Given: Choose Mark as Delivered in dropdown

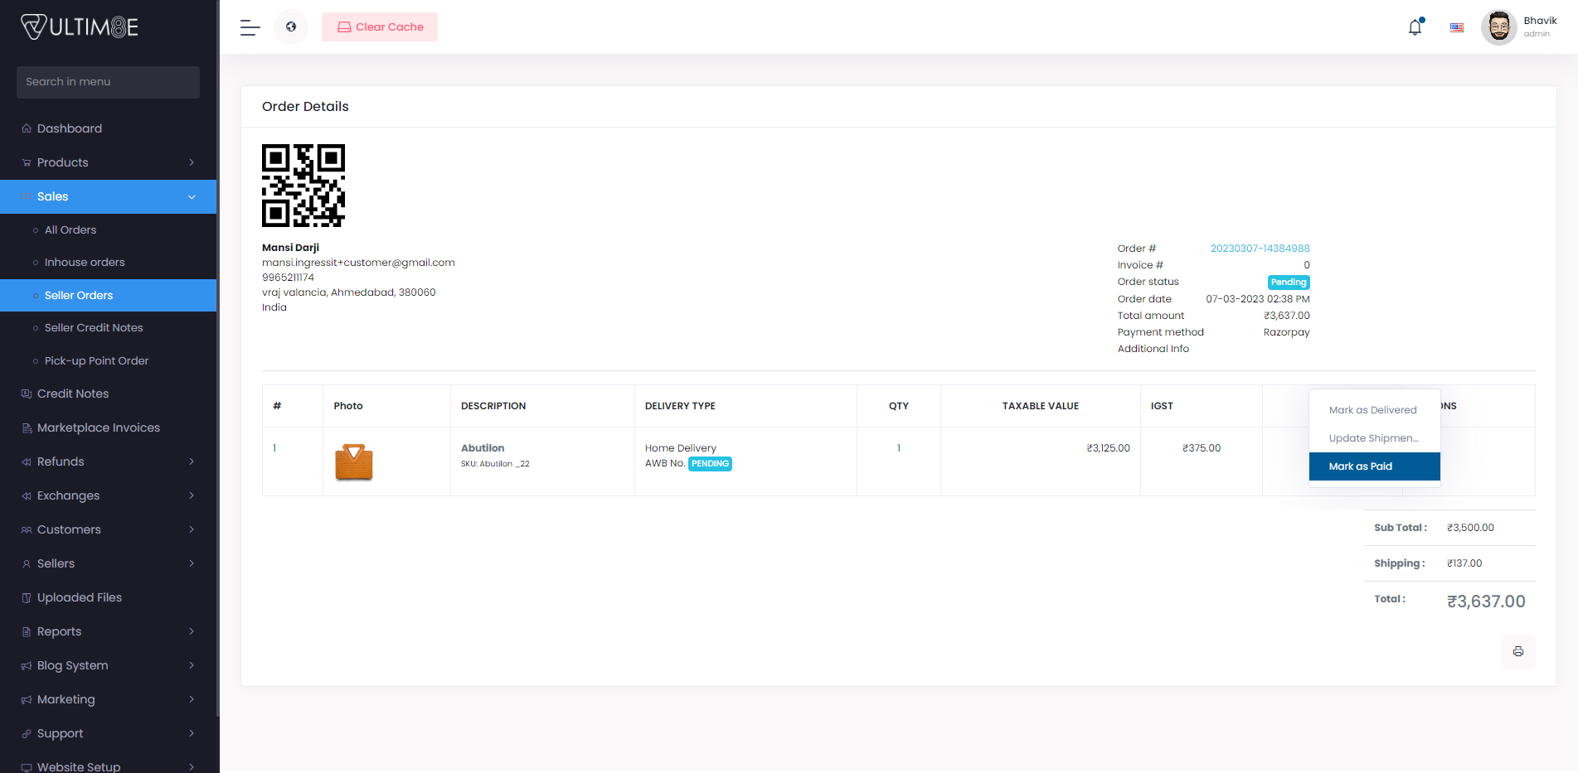Looking at the screenshot, I should (x=1372, y=410).
